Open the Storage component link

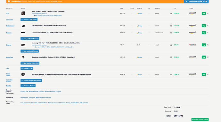coord(8,45)
